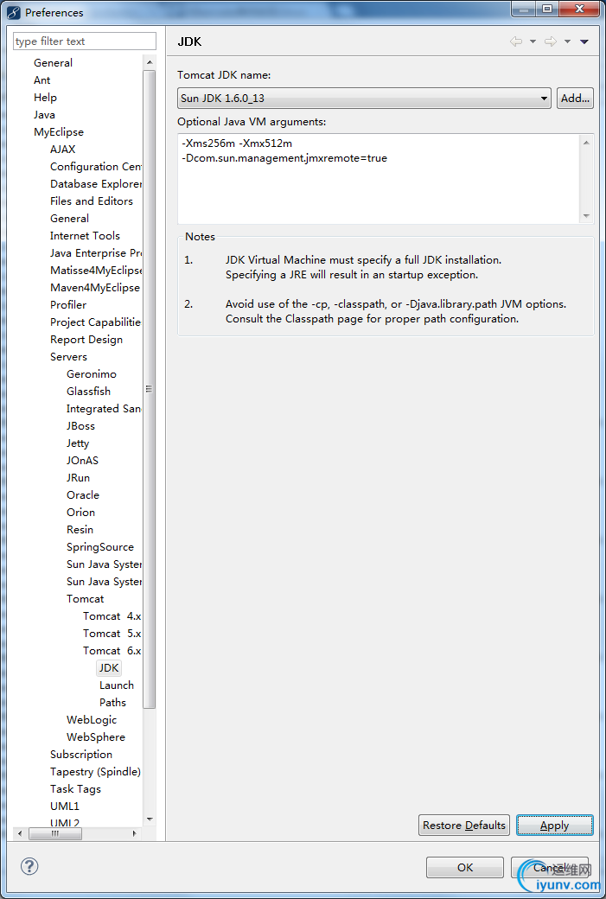This screenshot has width=606, height=899.
Task: Select the Tomcat 6.x node
Action: click(112, 650)
